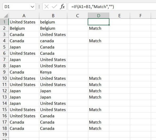Click cell B2 containing Belgium
Screen dimensions: 156x140
53,28
